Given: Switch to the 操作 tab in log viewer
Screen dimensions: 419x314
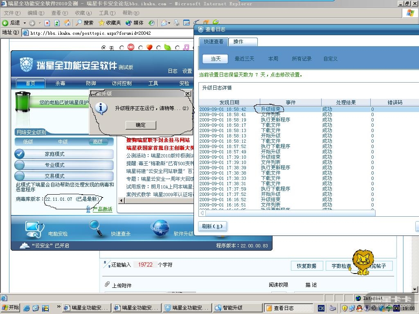Looking at the screenshot, I should click(243, 42).
